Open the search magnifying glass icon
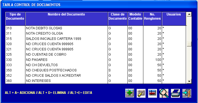Image resolution: width=198 pixels, height=103 pixels. point(164,93)
